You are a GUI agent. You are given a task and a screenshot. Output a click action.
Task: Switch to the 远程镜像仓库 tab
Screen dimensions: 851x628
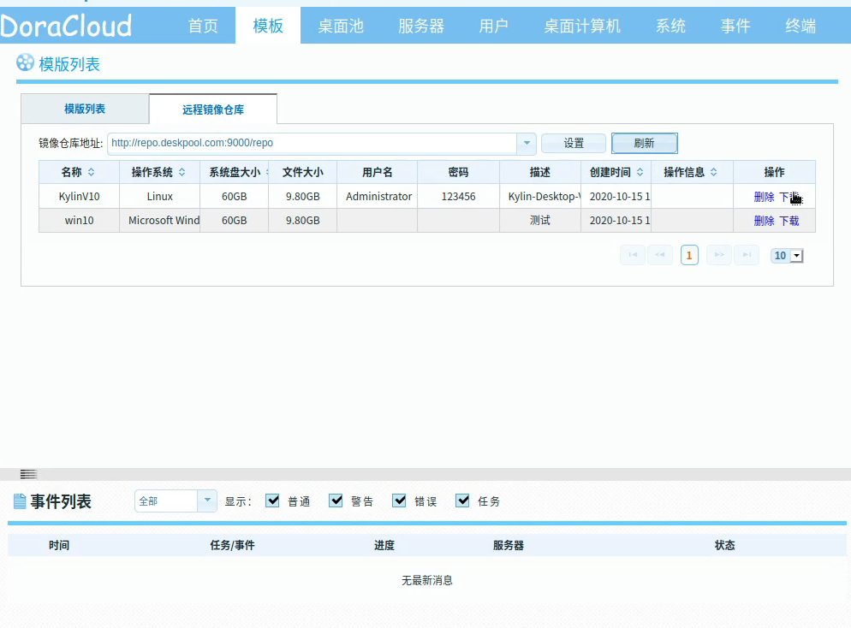click(211, 109)
